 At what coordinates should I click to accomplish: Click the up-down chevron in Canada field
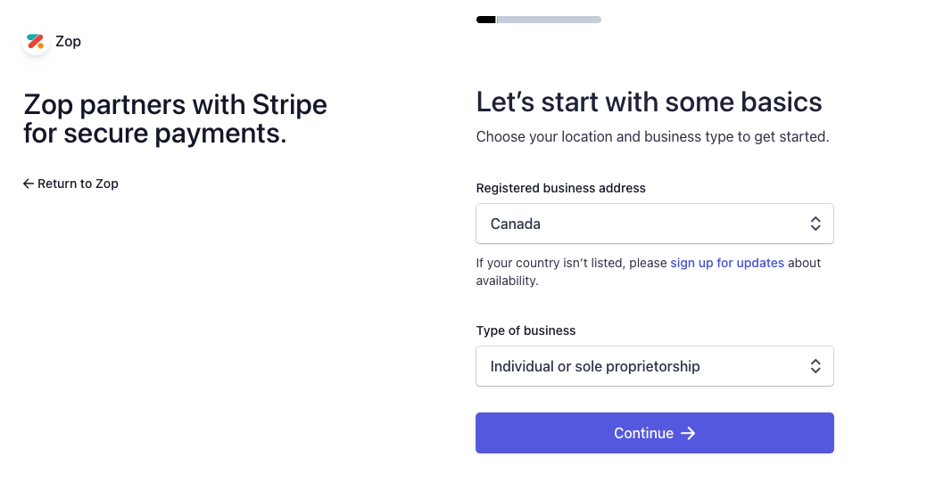click(815, 224)
